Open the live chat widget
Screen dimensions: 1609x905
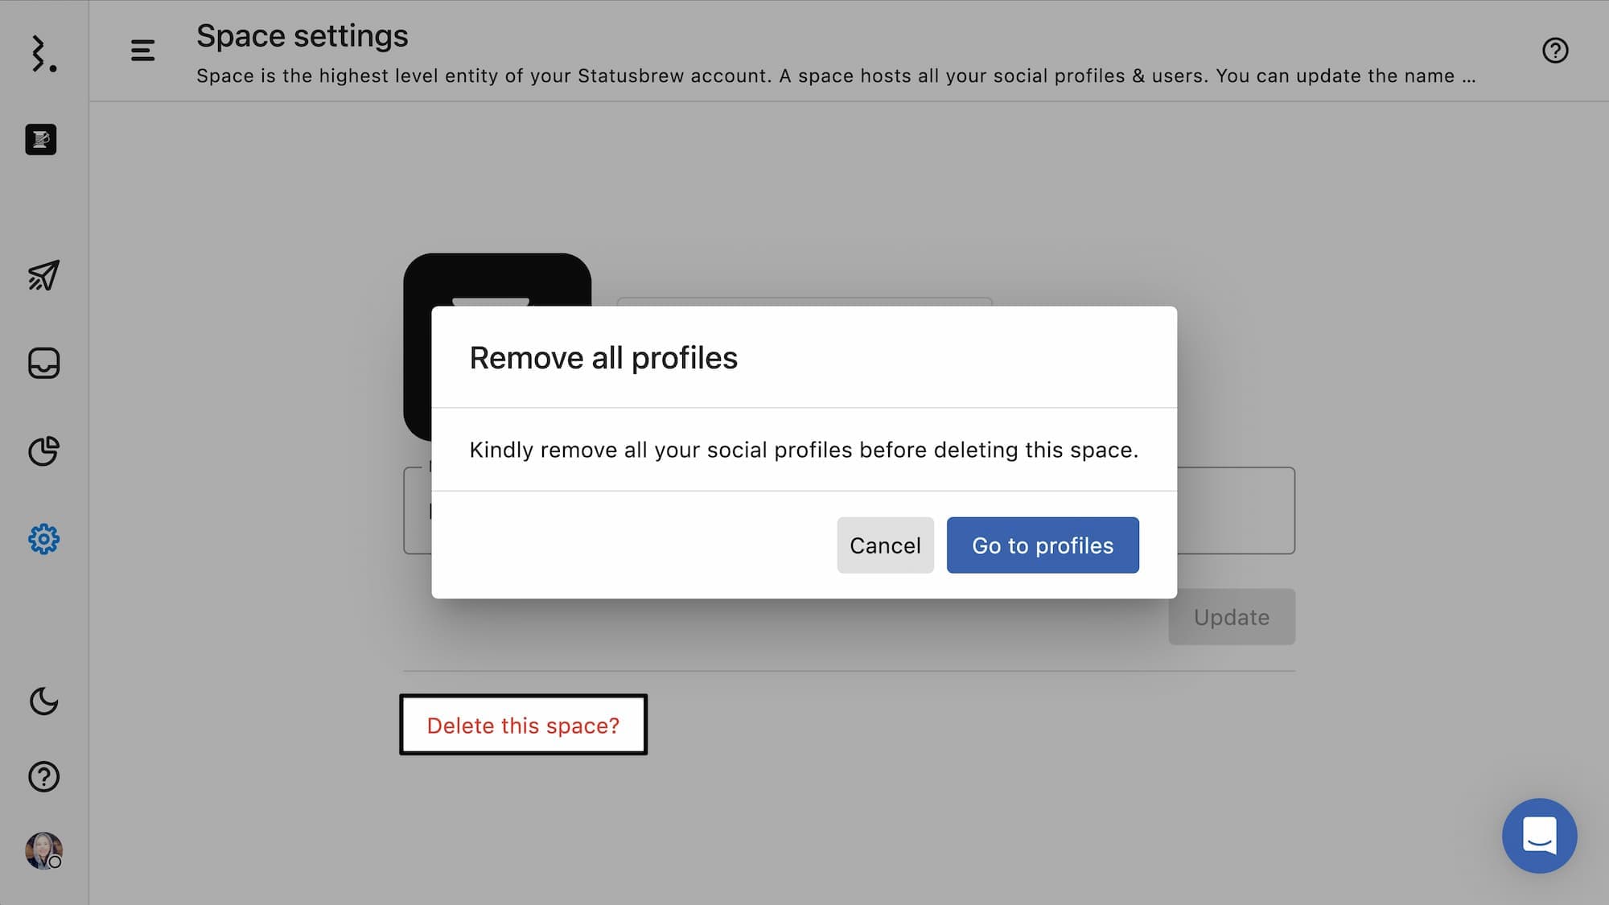point(1539,836)
